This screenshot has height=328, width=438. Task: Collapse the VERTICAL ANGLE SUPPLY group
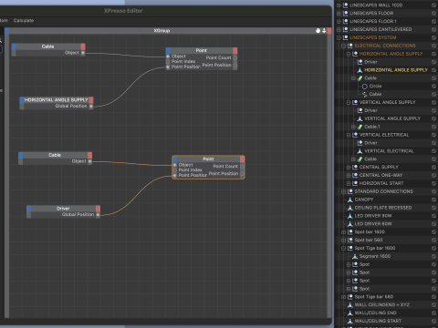349,102
